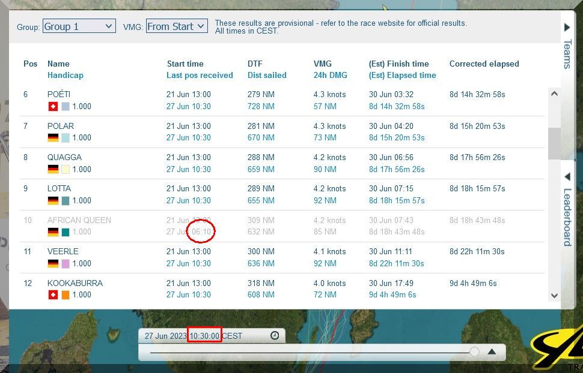This screenshot has height=373, width=583.
Task: Open the VMG From Start dropdown
Action: coord(177,26)
